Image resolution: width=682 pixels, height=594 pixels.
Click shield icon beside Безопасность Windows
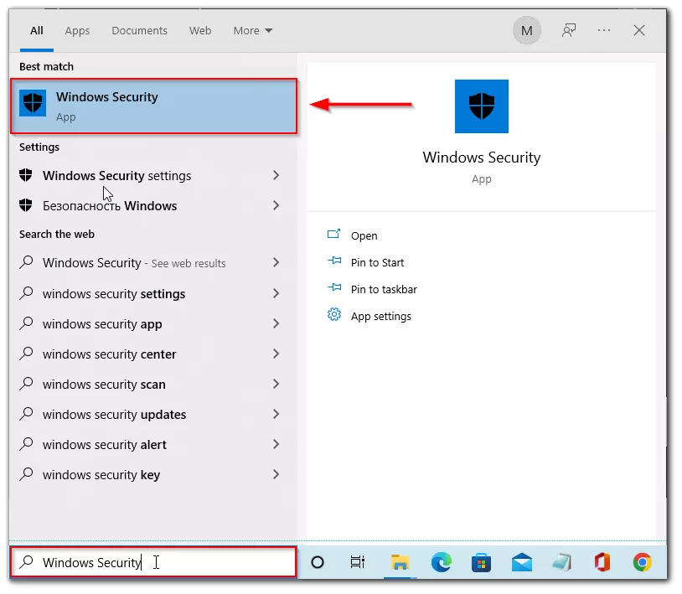[x=26, y=205]
